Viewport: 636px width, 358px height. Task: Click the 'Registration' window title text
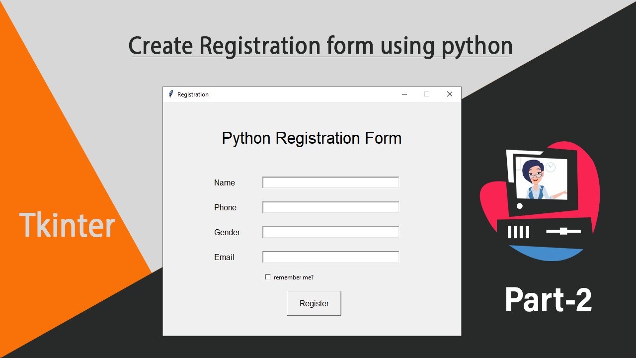[x=193, y=94]
